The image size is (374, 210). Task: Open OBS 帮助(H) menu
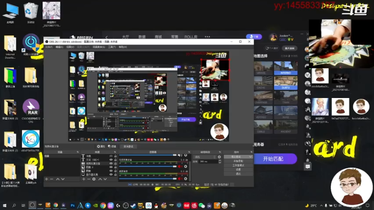(122, 47)
